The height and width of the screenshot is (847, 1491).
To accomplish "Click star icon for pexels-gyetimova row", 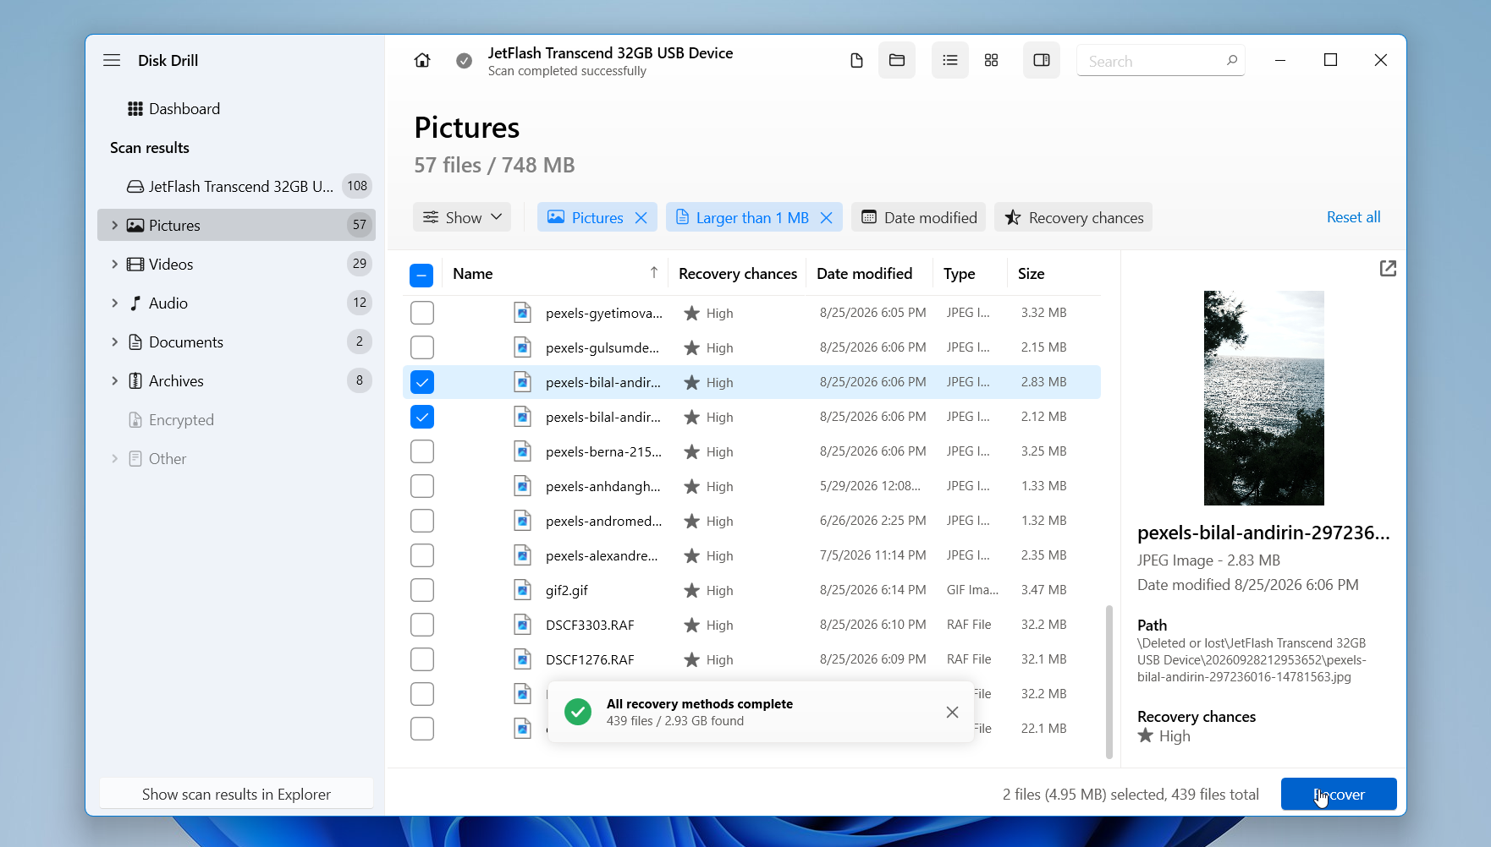I will pos(692,313).
